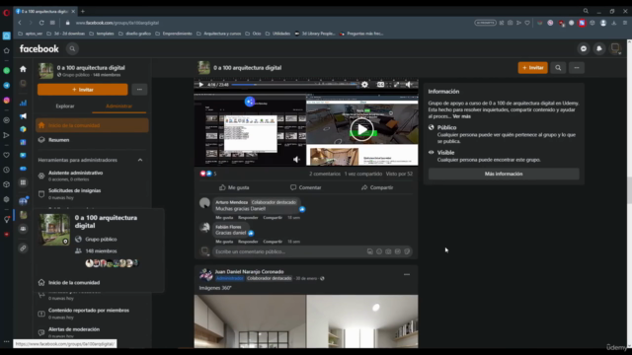Click the mute icon on the left video thumbnail
Screen dimensions: 632x355
click(x=296, y=160)
